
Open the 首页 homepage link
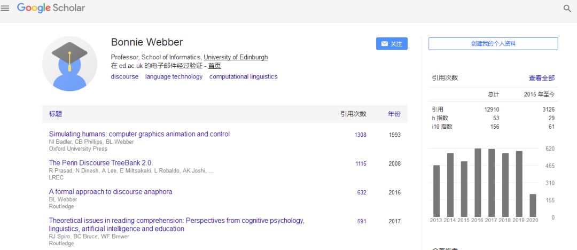[214, 66]
